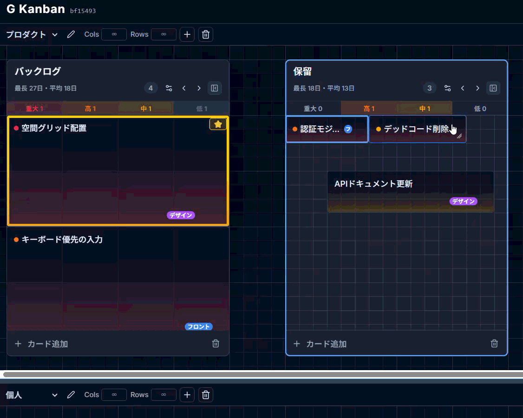Filter 保留 by 重大 0 priority
This screenshot has height=418, width=523.
313,108
